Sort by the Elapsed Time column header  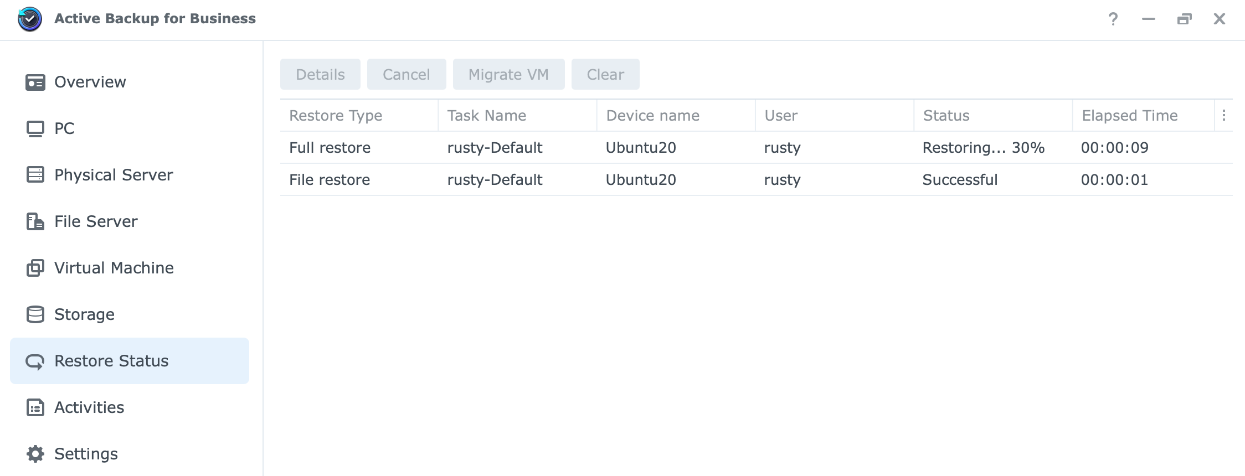[x=1143, y=115]
